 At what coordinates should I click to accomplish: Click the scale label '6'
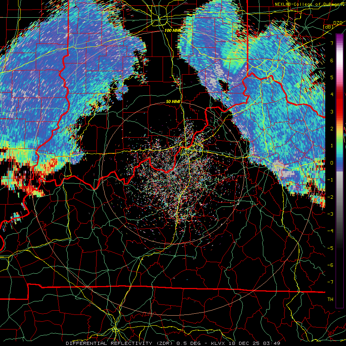tap(332, 60)
